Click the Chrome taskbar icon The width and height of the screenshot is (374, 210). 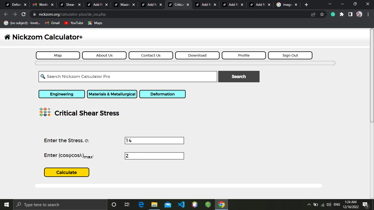221,205
